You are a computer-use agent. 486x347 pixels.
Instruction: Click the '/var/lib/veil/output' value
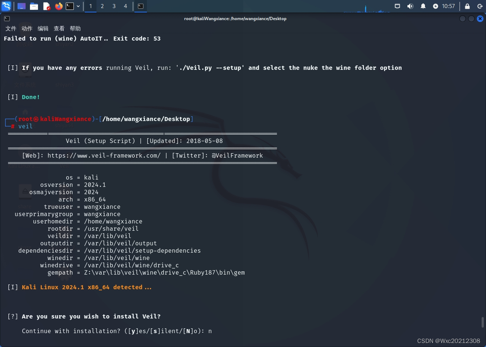tap(121, 243)
